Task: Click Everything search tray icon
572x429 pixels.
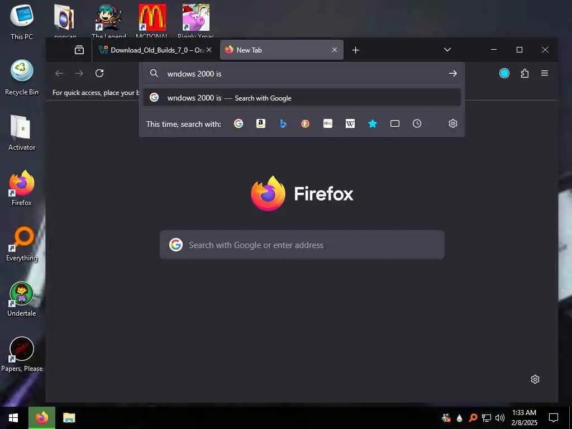Action: click(x=473, y=418)
